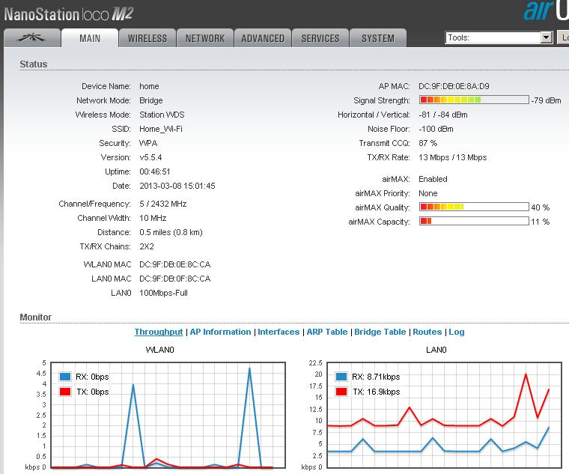This screenshot has width=569, height=474.
Task: Open the Ubiquiti logo tab
Action: [31, 38]
